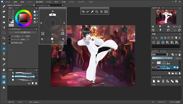Open the Color panel menu button

(x=37, y=8)
